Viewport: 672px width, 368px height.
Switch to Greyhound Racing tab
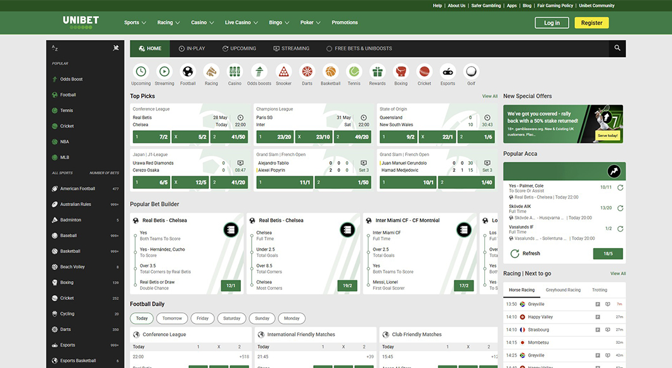(x=563, y=290)
